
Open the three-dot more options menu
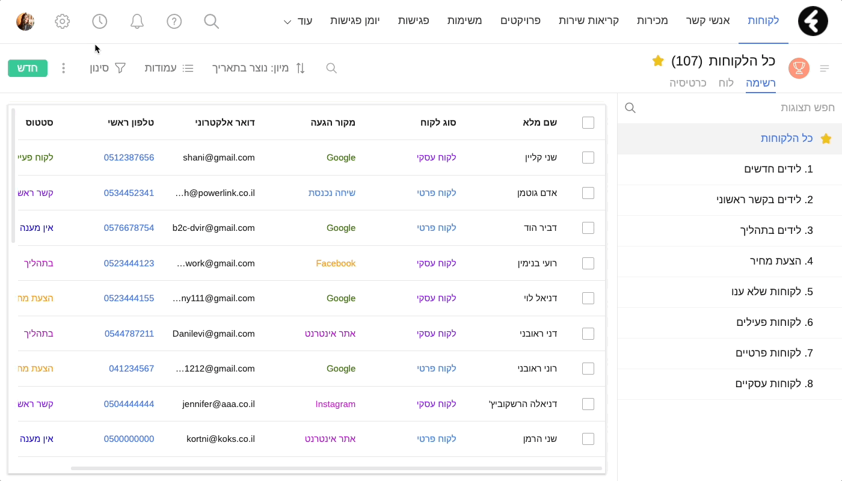(x=64, y=68)
